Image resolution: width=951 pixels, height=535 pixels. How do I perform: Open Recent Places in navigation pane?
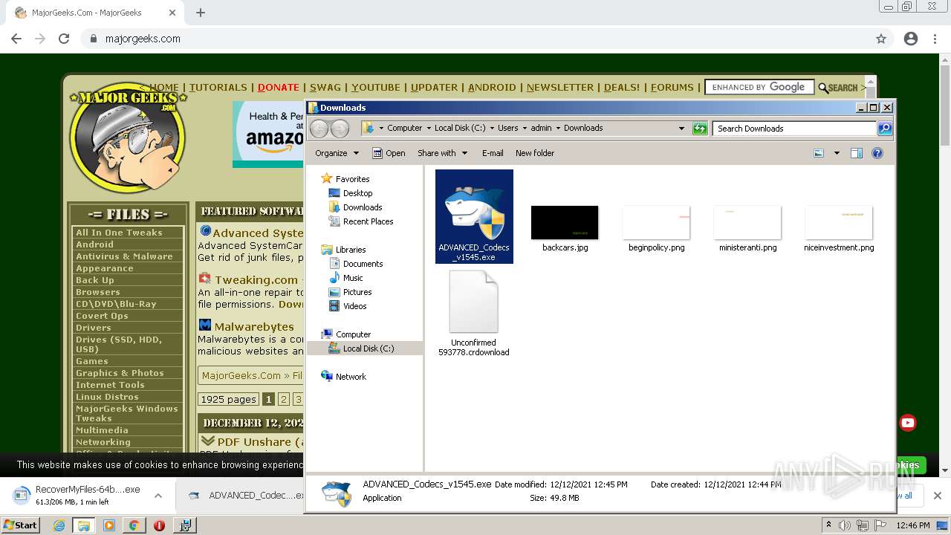[x=368, y=221]
